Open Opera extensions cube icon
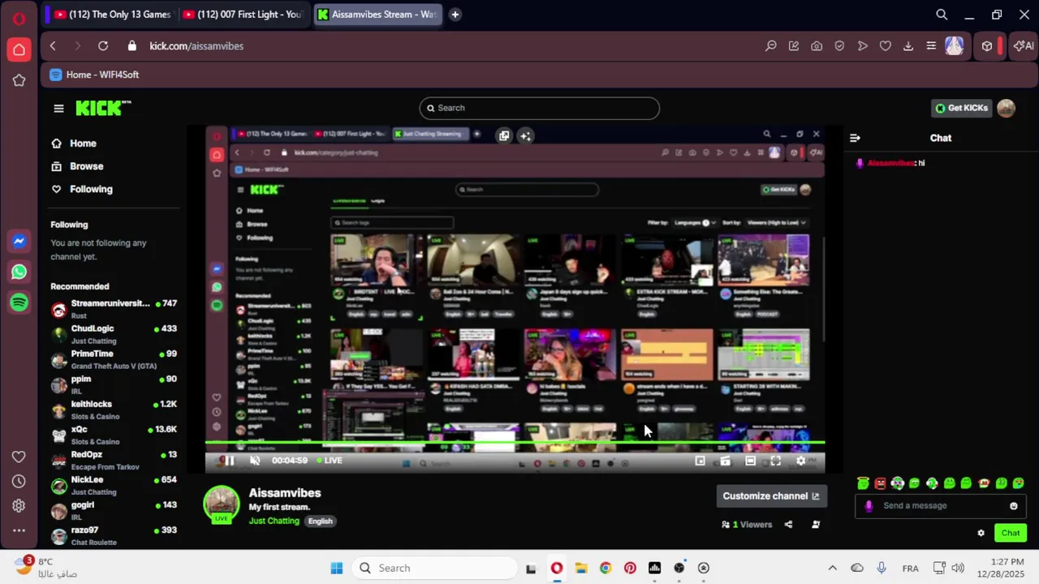 coord(987,46)
